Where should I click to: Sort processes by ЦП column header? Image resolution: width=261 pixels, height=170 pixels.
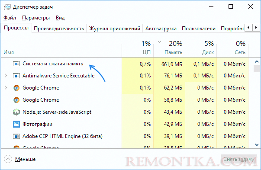pyautogui.click(x=138, y=48)
